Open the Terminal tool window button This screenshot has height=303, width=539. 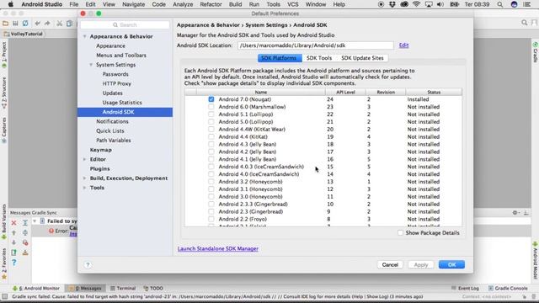pos(123,288)
